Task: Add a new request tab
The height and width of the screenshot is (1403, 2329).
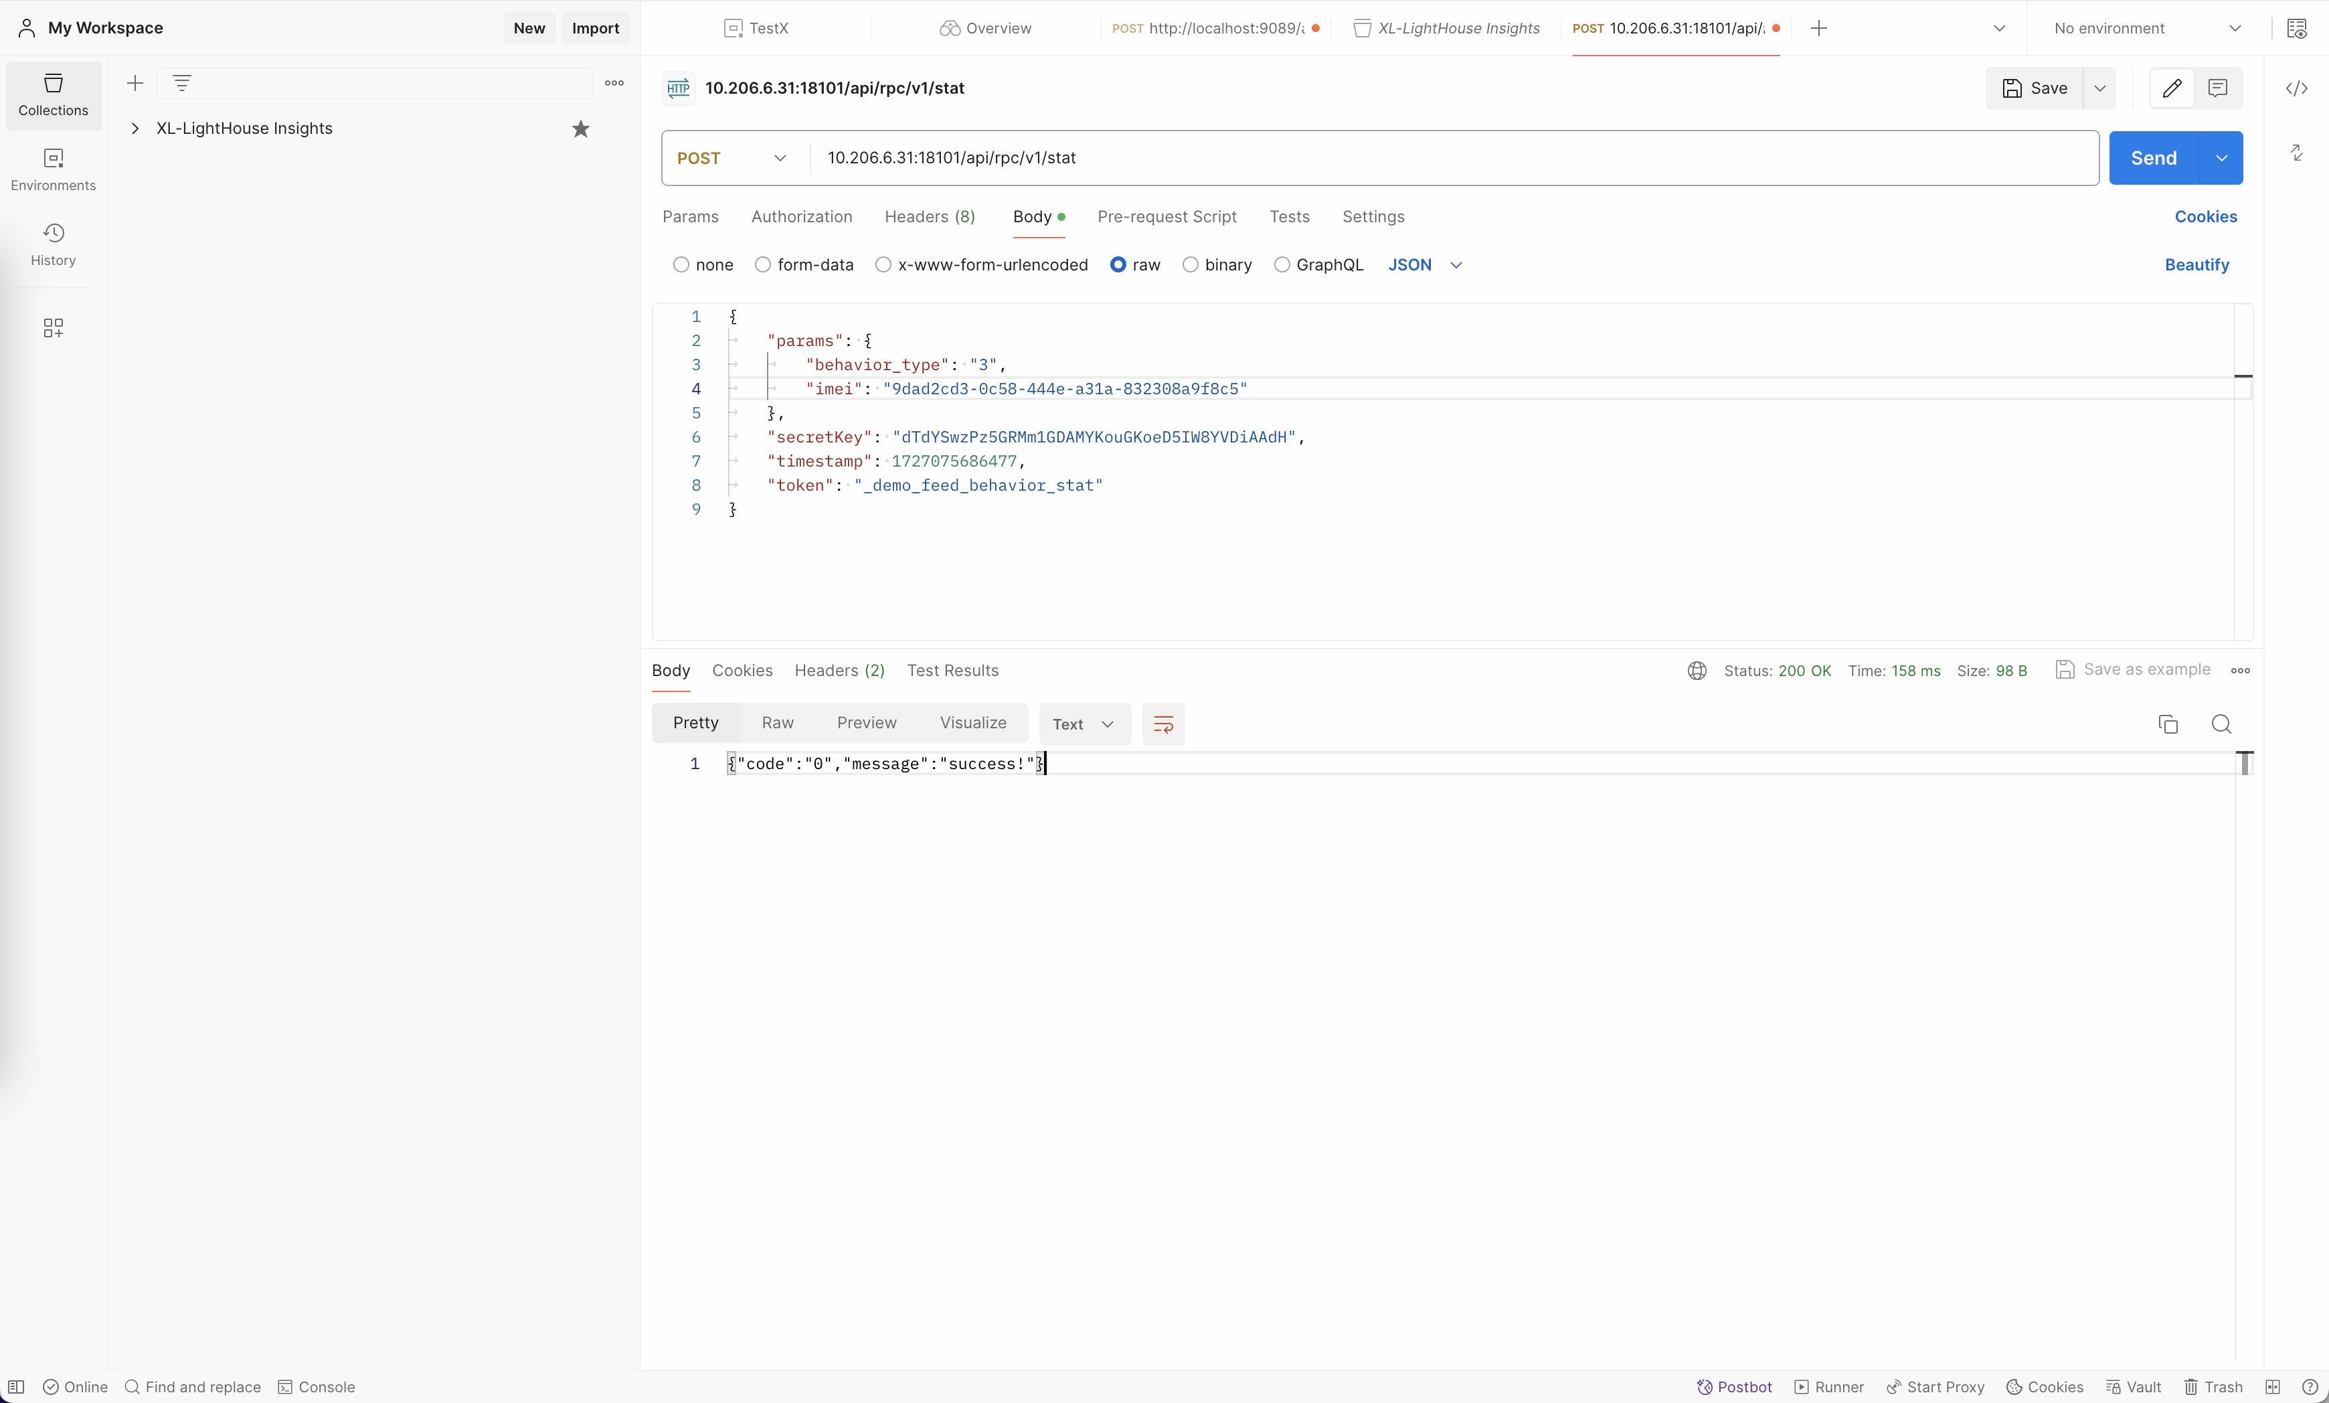Action: point(1818,28)
